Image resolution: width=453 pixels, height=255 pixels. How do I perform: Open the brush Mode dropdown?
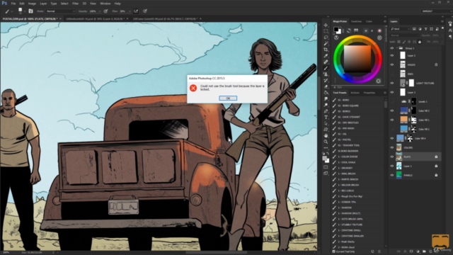60,11
